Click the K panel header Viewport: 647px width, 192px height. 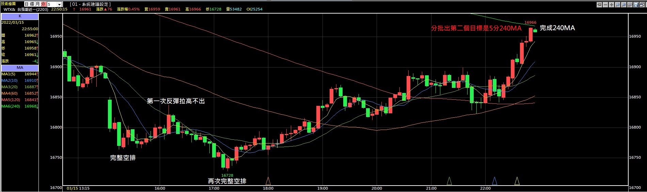[x=20, y=16]
